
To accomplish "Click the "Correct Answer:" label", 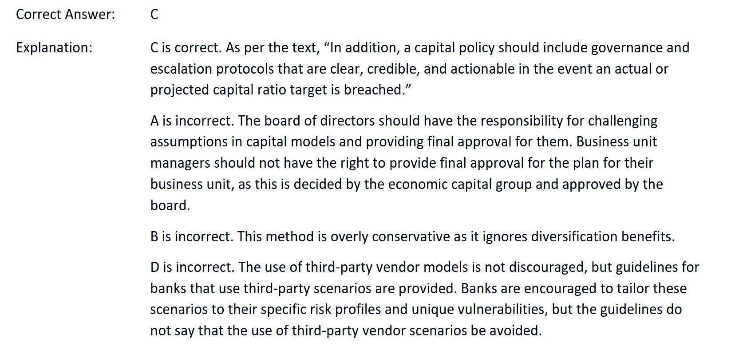I will click(x=65, y=15).
